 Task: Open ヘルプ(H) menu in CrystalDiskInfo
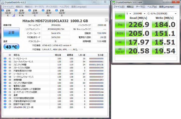point(64,7)
